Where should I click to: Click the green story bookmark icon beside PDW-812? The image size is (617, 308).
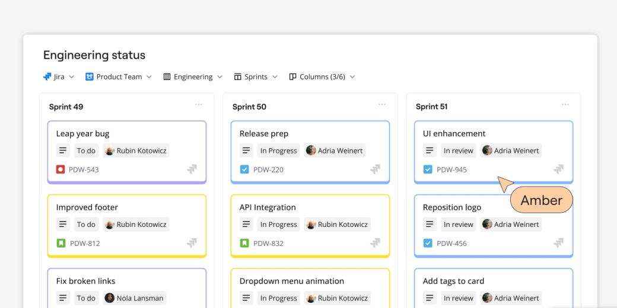point(61,243)
